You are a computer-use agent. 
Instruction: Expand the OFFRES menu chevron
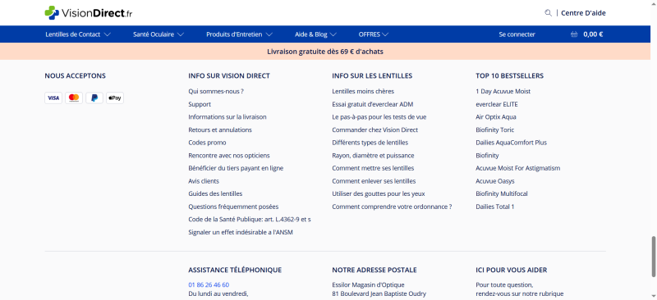(x=385, y=34)
